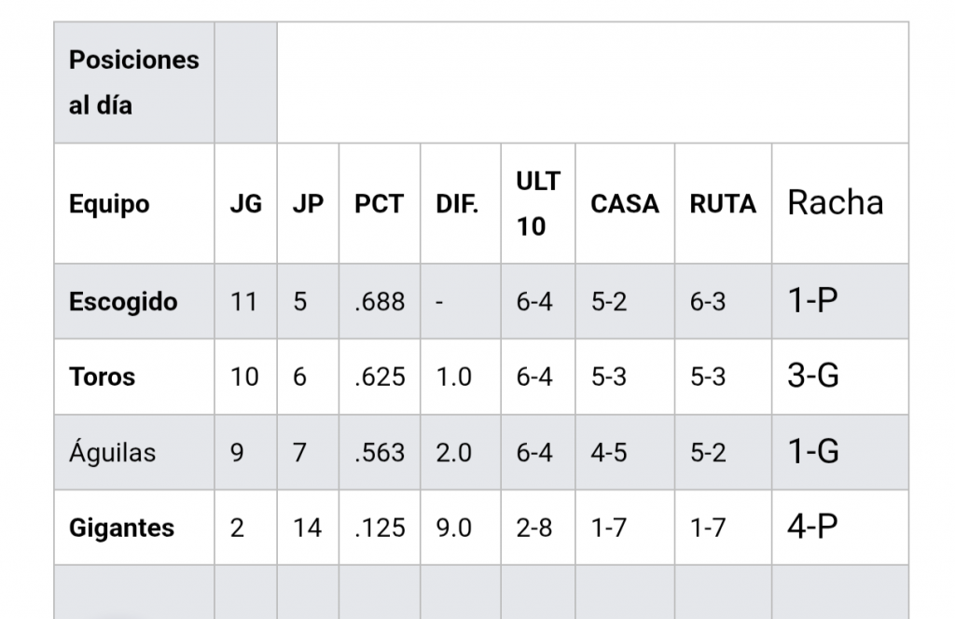Select the ULT 10 column header
Screen dimensions: 955x619
(x=537, y=204)
